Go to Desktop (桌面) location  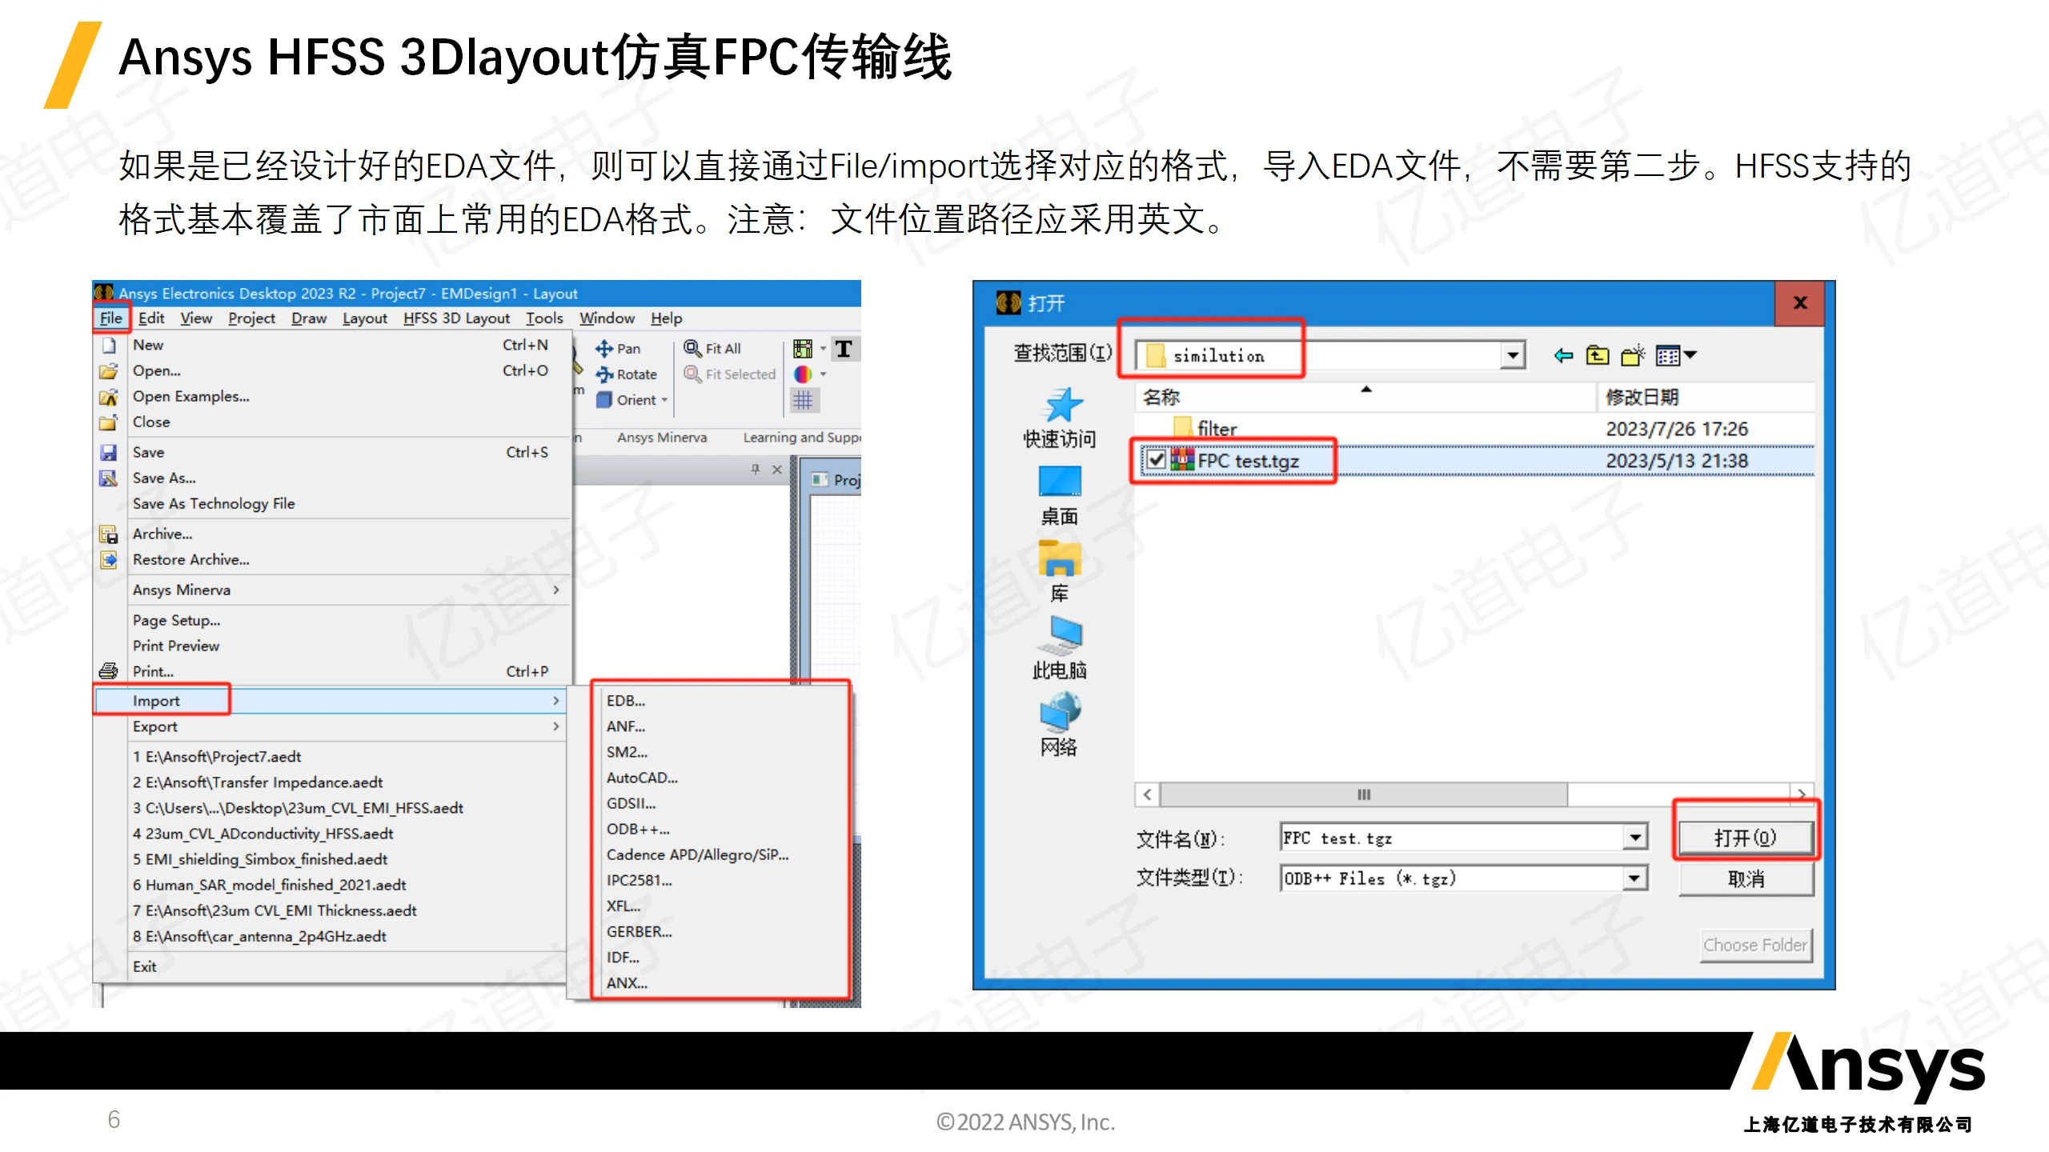click(1060, 495)
